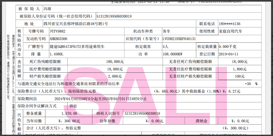Click the usage type 家庭自用汽车
The image size is (273, 136).
[x=231, y=31]
